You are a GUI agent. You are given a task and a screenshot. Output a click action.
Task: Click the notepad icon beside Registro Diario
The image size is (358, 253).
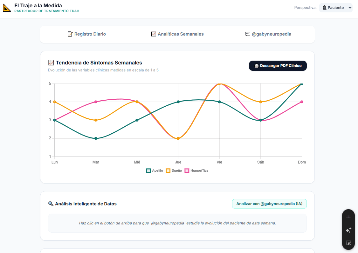70,34
